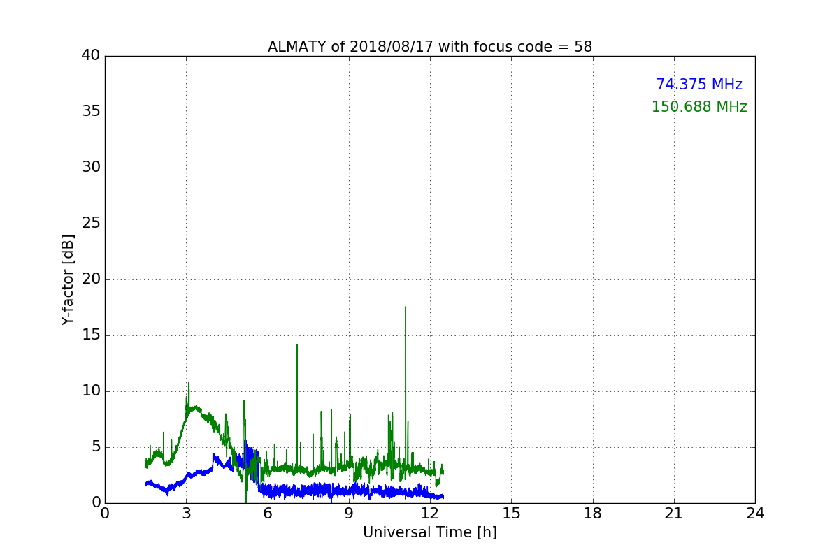The width and height of the screenshot is (839, 559).
Task: Select the green '150.688 MHz' legend label
Action: [699, 107]
